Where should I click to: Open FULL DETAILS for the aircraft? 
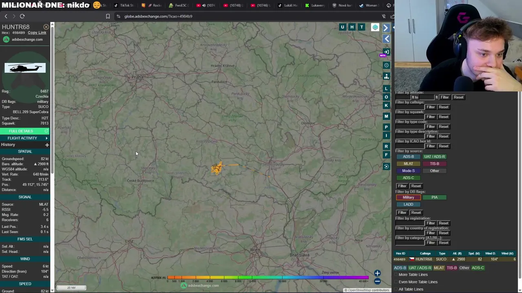tap(25, 131)
